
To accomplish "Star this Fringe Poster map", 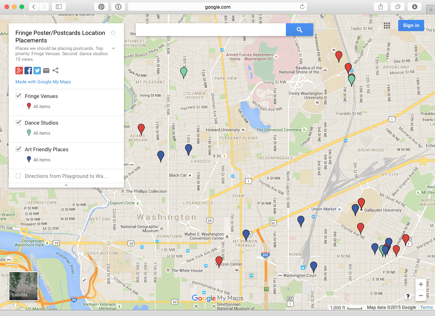I will coord(113,33).
